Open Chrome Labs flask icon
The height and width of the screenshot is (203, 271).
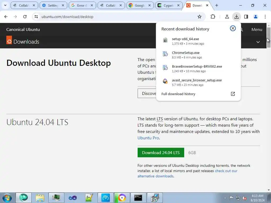click(227, 17)
